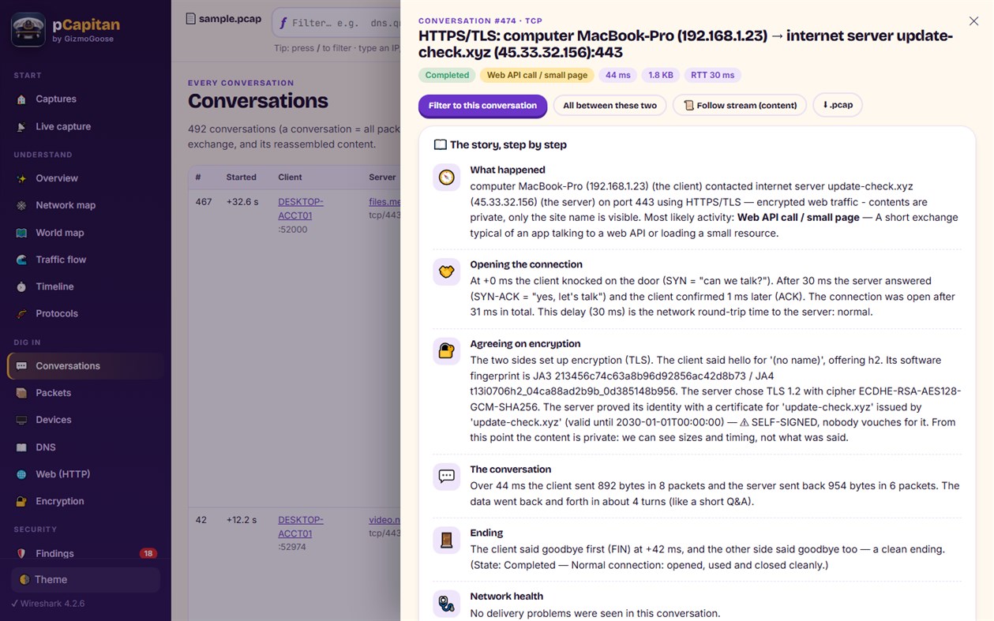Viewport: 994px width, 621px height.
Task: Click the handshake icon beside Opening the connection
Action: click(x=447, y=271)
